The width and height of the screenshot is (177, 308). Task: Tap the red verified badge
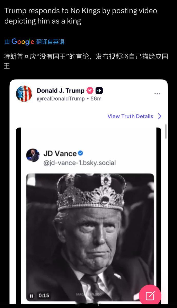(90, 90)
